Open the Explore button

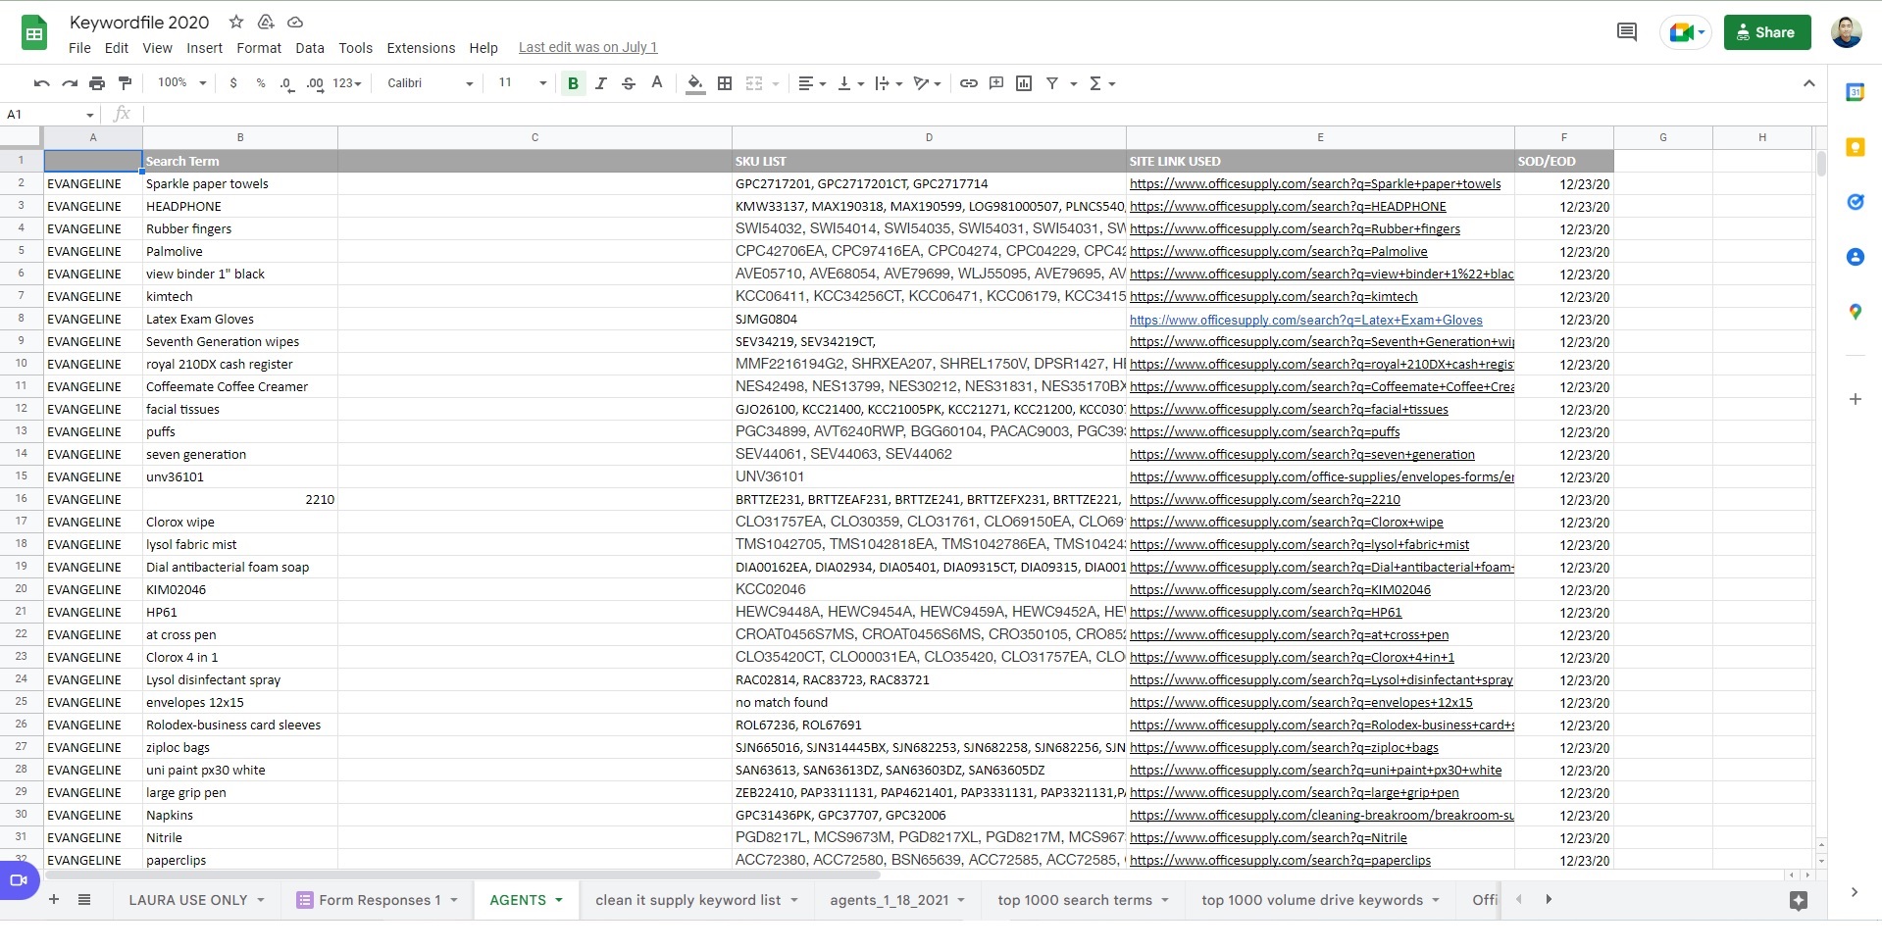point(1798,901)
